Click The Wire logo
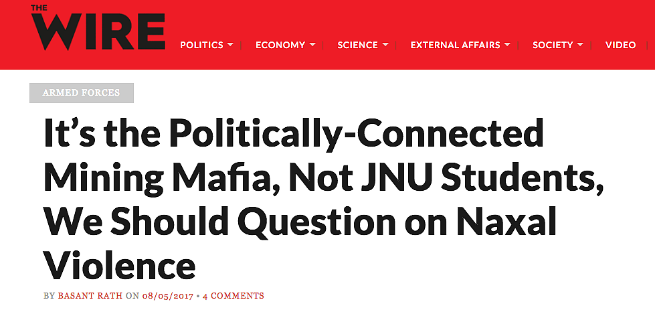Screen dimensions: 655x314 [98, 27]
